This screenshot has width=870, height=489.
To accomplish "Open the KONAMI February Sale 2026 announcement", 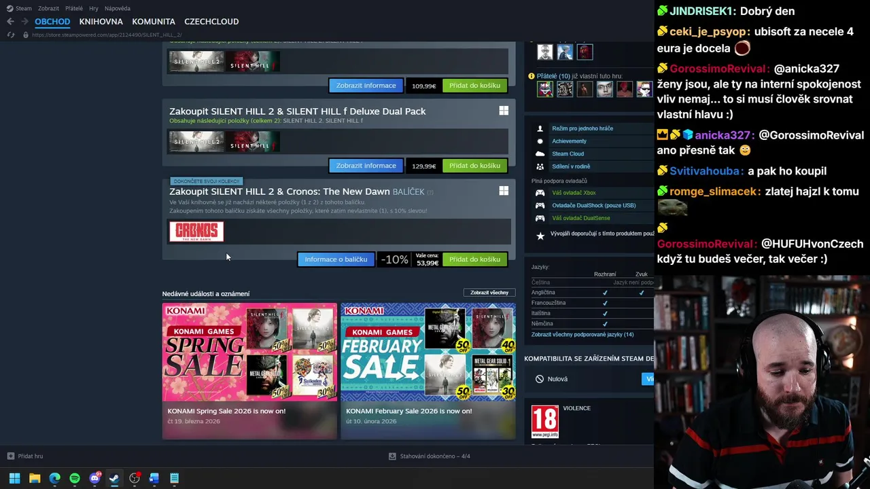I will [428, 371].
